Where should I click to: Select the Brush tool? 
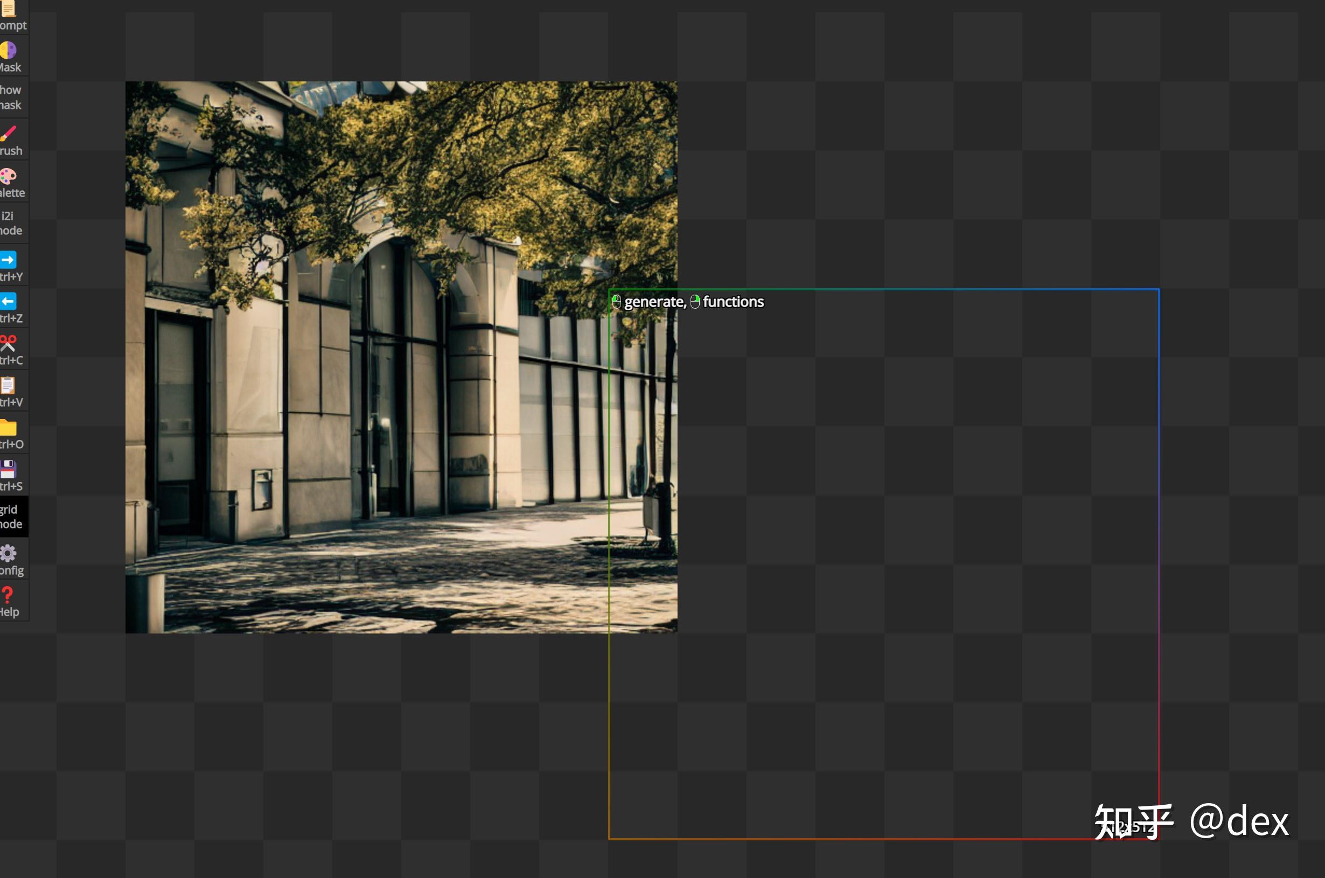tap(10, 141)
